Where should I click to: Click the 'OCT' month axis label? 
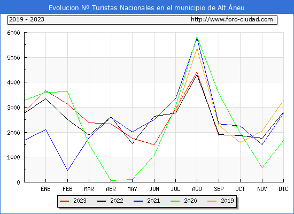coord(240,189)
